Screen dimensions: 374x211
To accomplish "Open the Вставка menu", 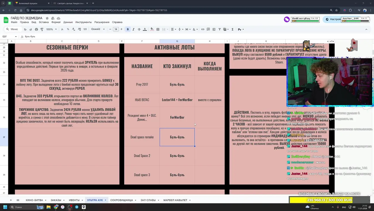I will click(44, 22).
